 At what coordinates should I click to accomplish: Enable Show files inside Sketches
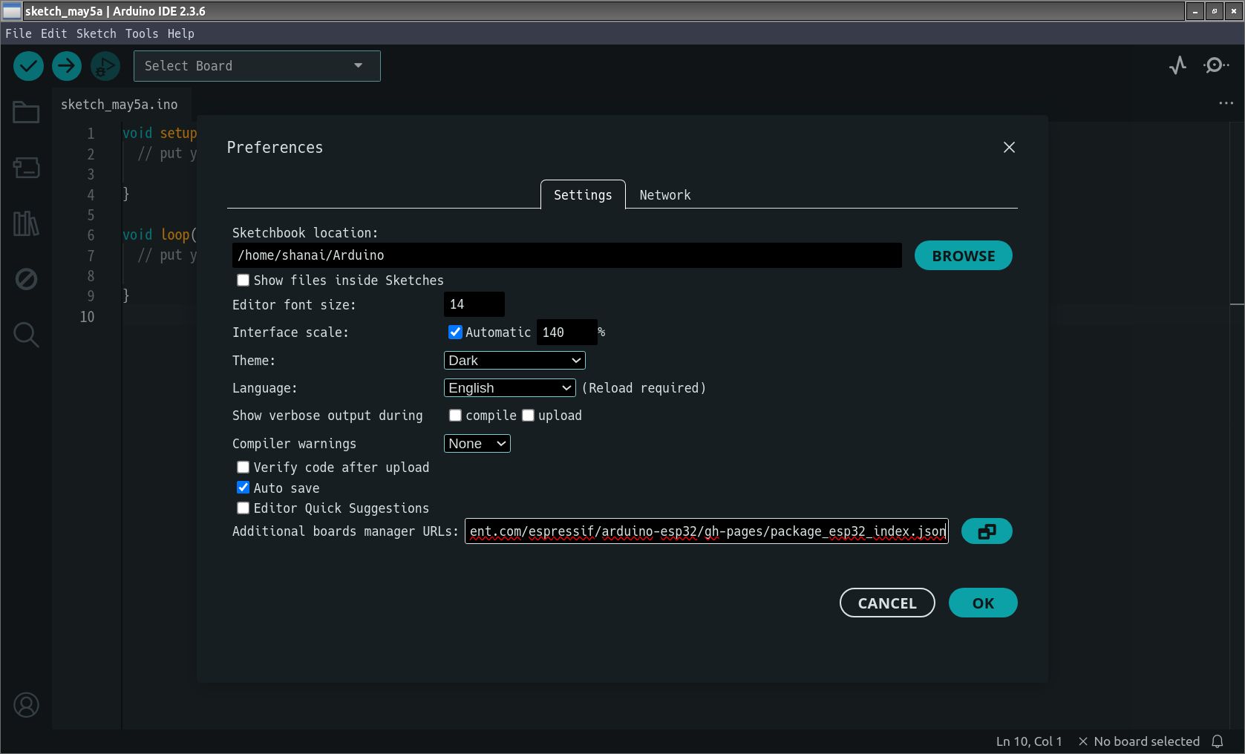(243, 281)
